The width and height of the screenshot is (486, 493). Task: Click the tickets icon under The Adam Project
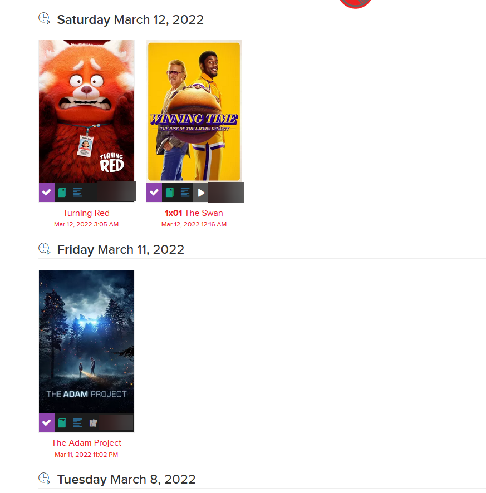(93, 423)
